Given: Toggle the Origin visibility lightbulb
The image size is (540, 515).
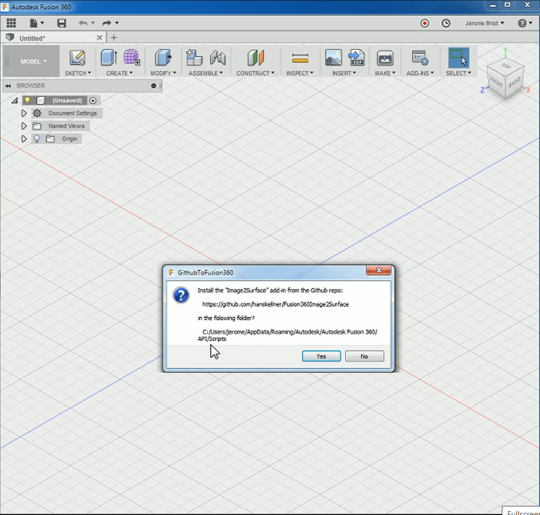Looking at the screenshot, I should click(37, 139).
